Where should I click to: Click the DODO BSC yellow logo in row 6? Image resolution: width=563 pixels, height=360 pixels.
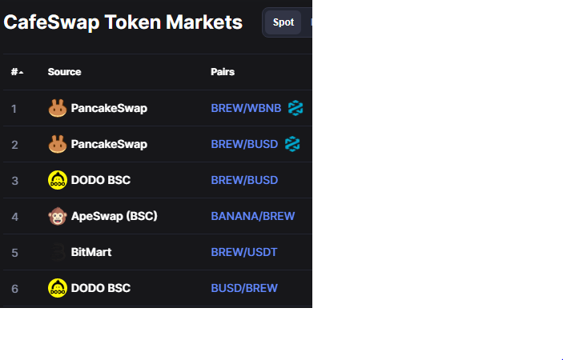(58, 288)
